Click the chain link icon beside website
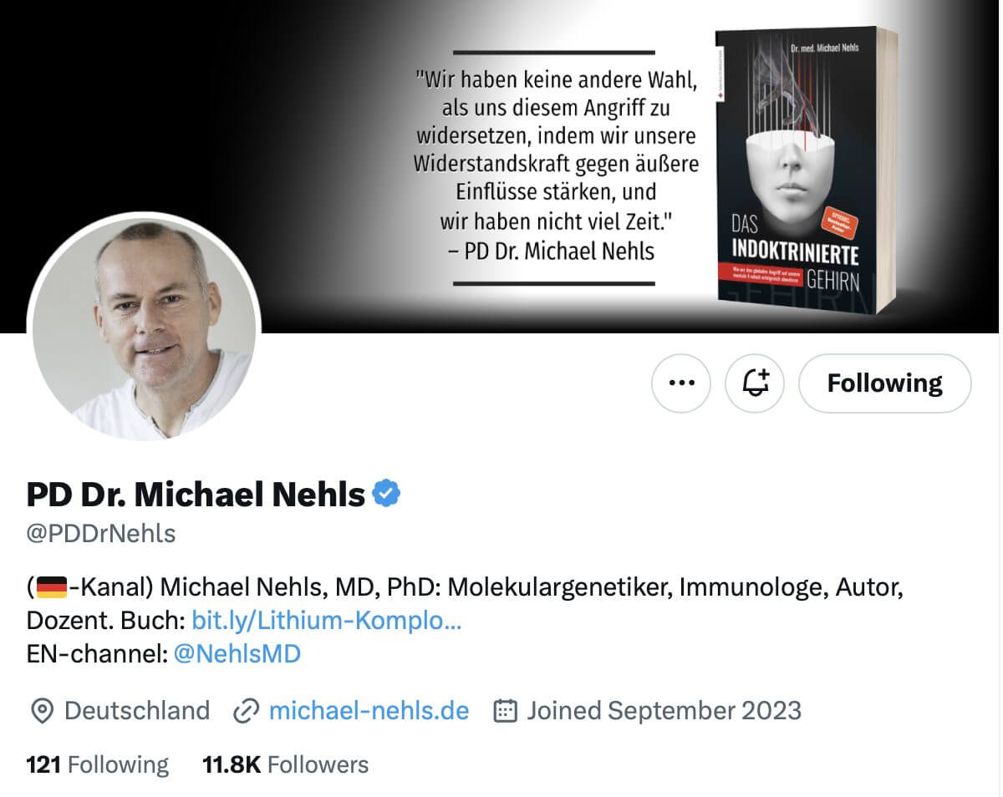This screenshot has height=797, width=1003. tap(246, 711)
